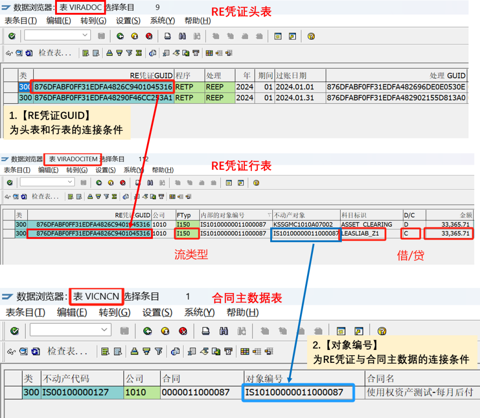The image size is (480, 418).
Task: Click Change layout grid icon in VIRADOC window
Action: (209, 53)
